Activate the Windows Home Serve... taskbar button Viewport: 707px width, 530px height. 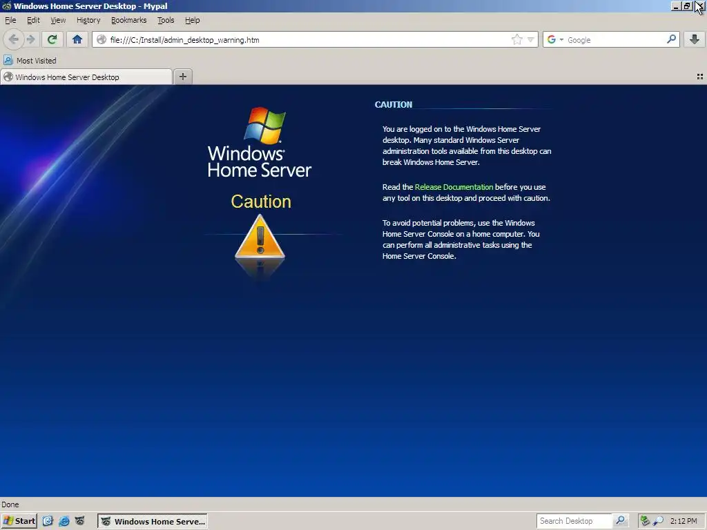pyautogui.click(x=153, y=522)
